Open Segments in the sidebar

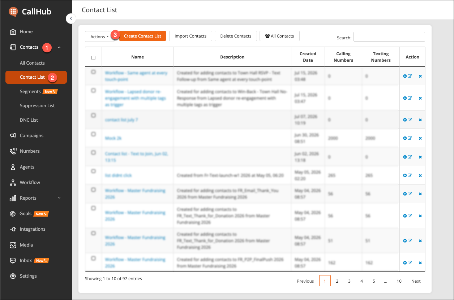point(30,91)
